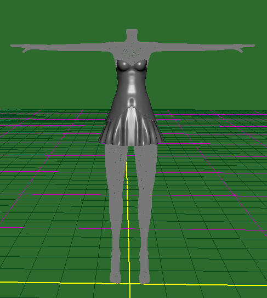Select the pleated skirt of the dress
The image size is (267, 298).
[x=131, y=126]
